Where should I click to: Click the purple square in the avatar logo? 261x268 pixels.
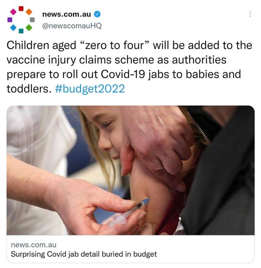[10, 20]
